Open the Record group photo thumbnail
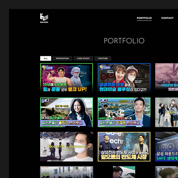The width and height of the screenshot is (178, 178). 167,112
